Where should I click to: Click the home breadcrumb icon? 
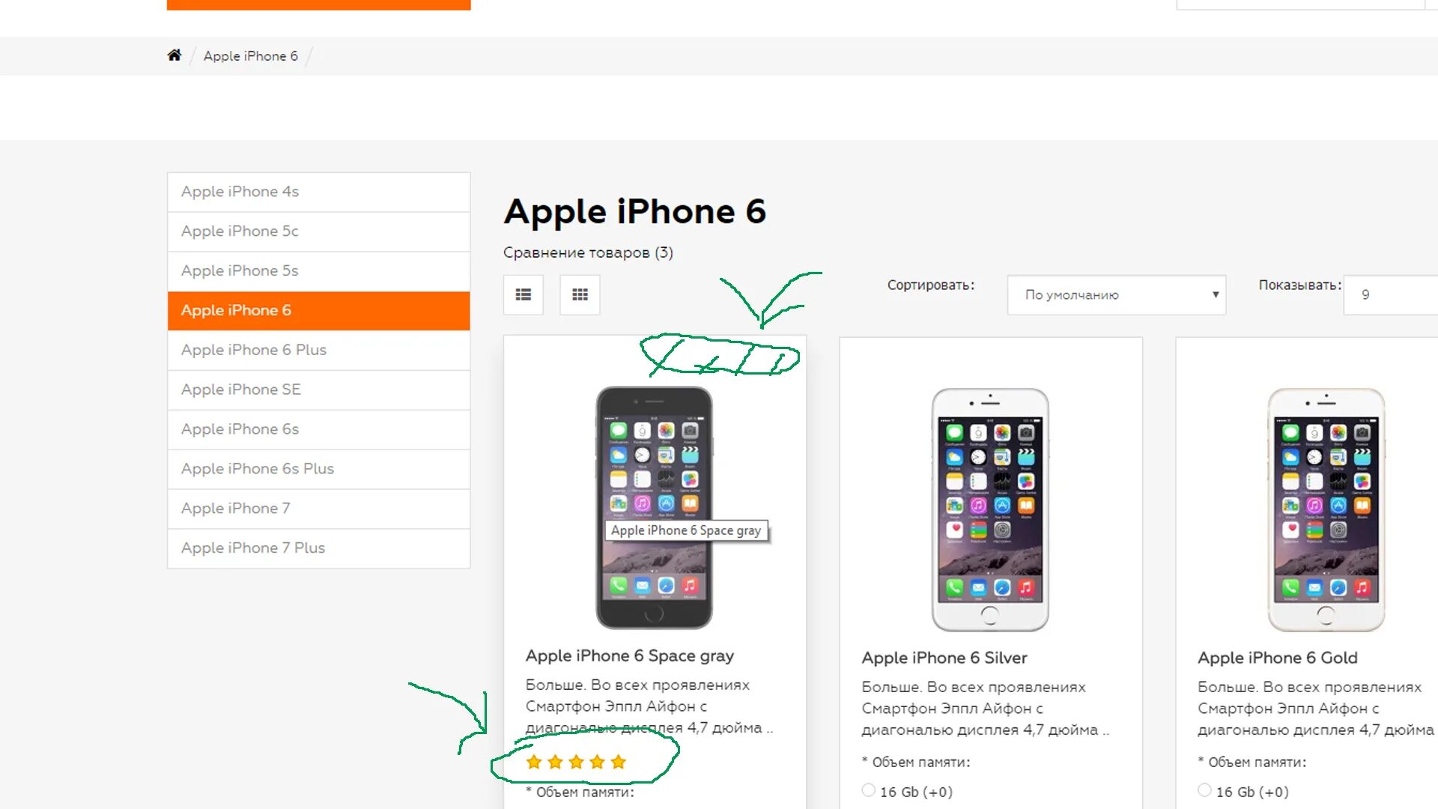(174, 55)
